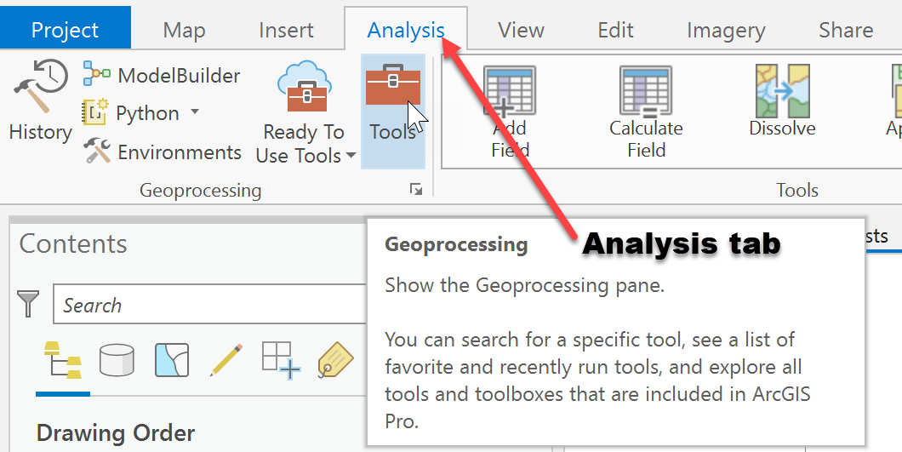Open the Project tab
This screenshot has width=902, height=452.
tap(65, 31)
